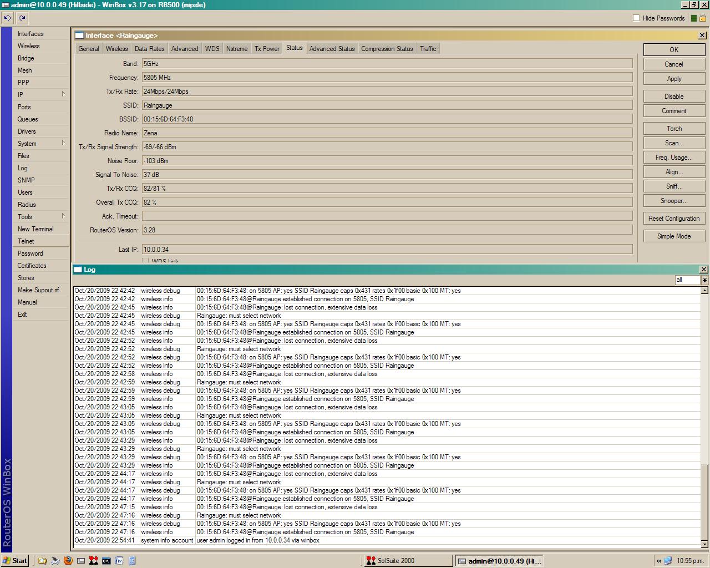Click the Torch button
Image resolution: width=710 pixels, height=568 pixels.
(673, 128)
